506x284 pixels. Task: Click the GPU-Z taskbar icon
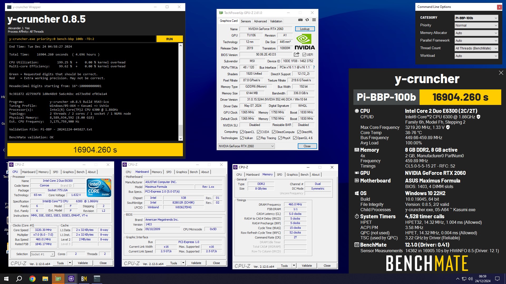point(58,279)
